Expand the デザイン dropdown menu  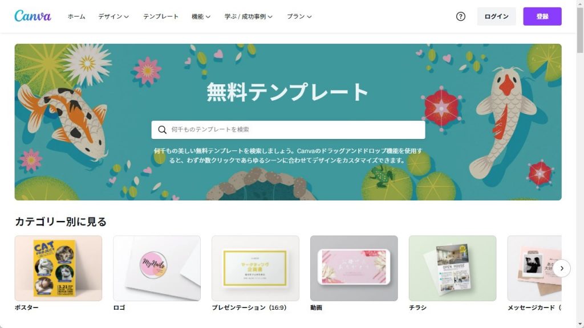coord(113,17)
